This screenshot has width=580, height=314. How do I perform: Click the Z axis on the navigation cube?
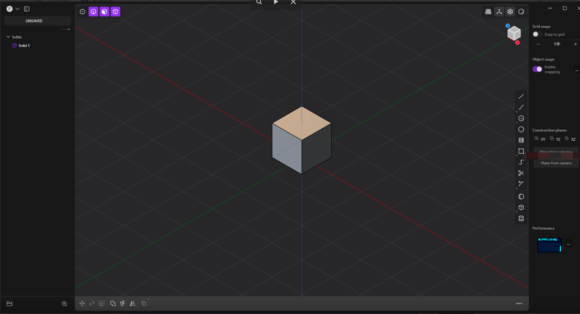coord(508,26)
